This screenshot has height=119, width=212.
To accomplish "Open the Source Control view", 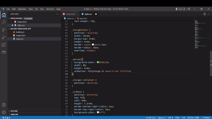I will click(4, 30).
